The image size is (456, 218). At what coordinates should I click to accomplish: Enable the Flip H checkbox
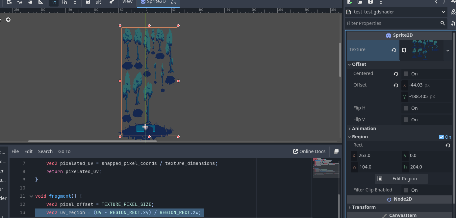point(406,108)
